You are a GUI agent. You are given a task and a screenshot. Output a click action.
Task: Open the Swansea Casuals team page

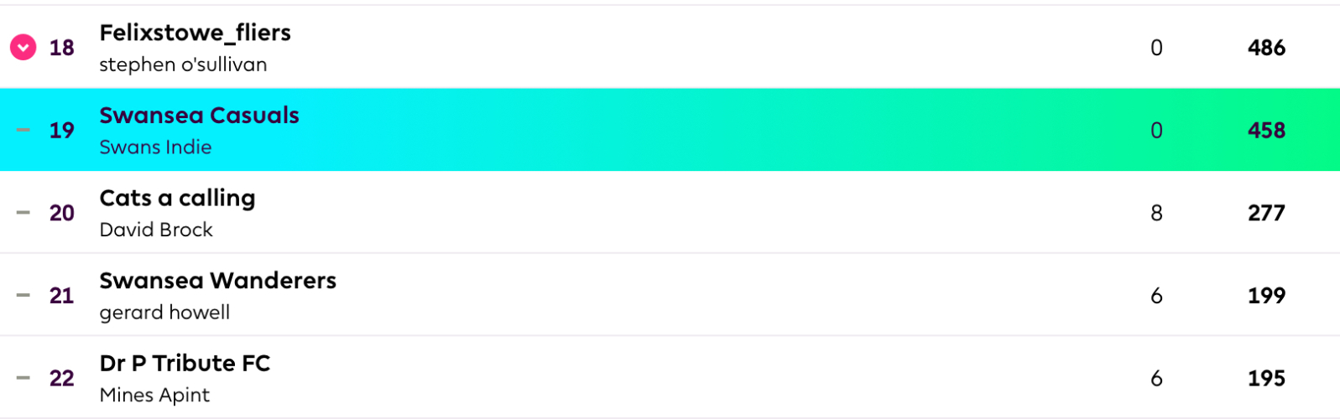click(x=199, y=116)
